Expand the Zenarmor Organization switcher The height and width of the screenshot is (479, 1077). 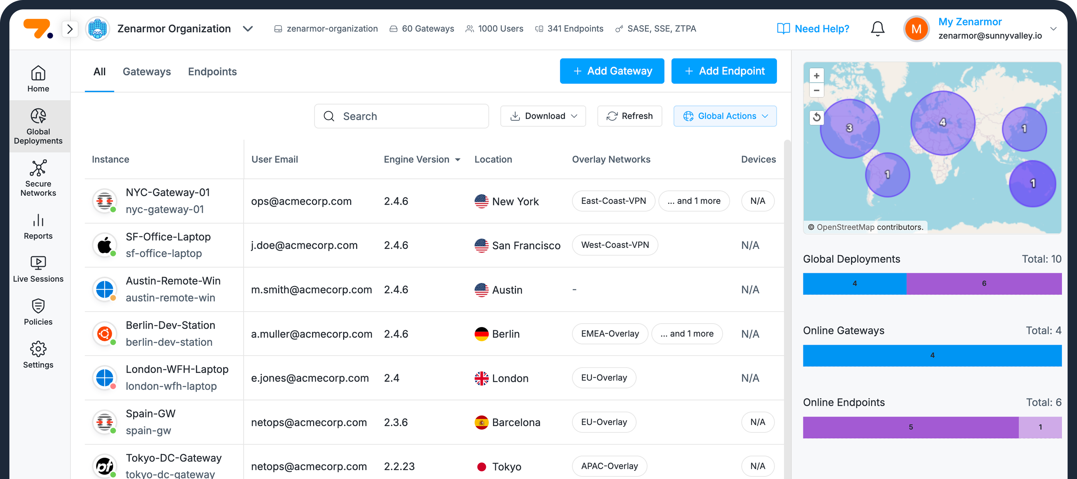point(247,29)
